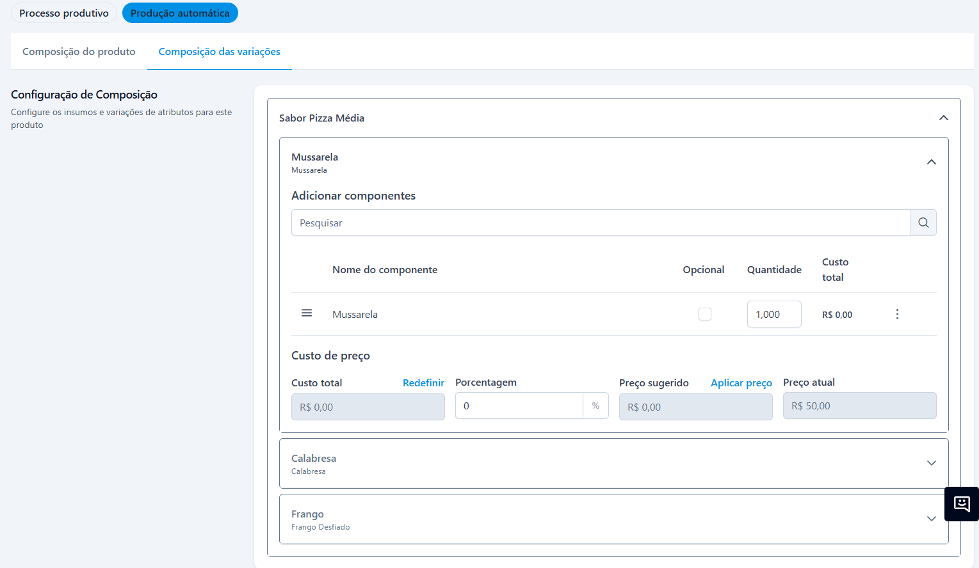Open the three-dot menu for Mussarela component
The width and height of the screenshot is (979, 568).
[897, 314]
